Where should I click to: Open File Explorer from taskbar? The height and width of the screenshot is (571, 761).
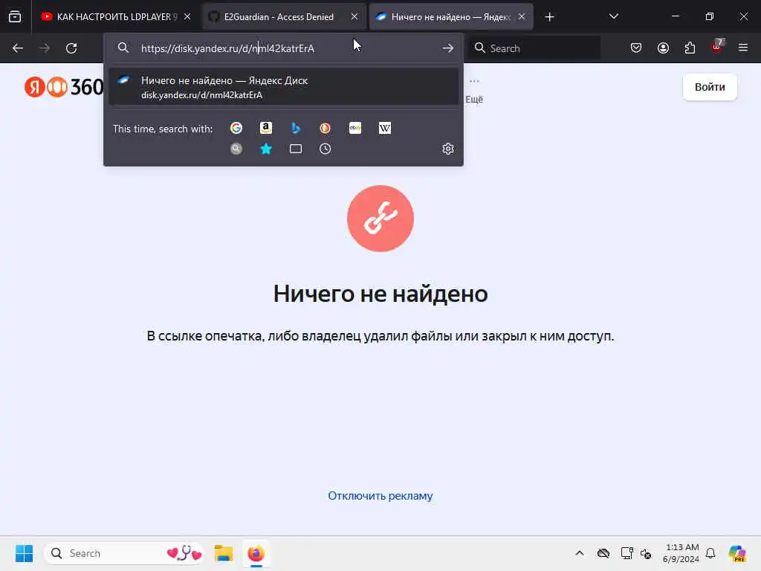tap(224, 553)
